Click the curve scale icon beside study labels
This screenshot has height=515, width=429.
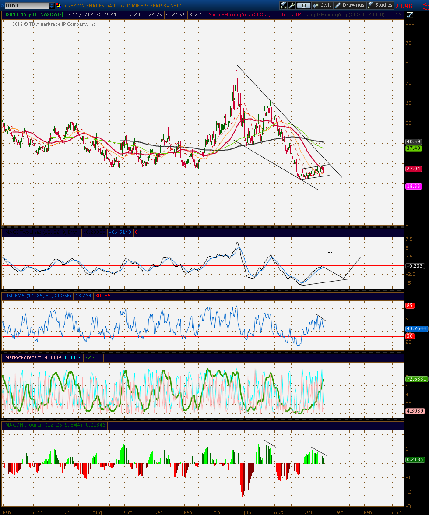pos(410,15)
